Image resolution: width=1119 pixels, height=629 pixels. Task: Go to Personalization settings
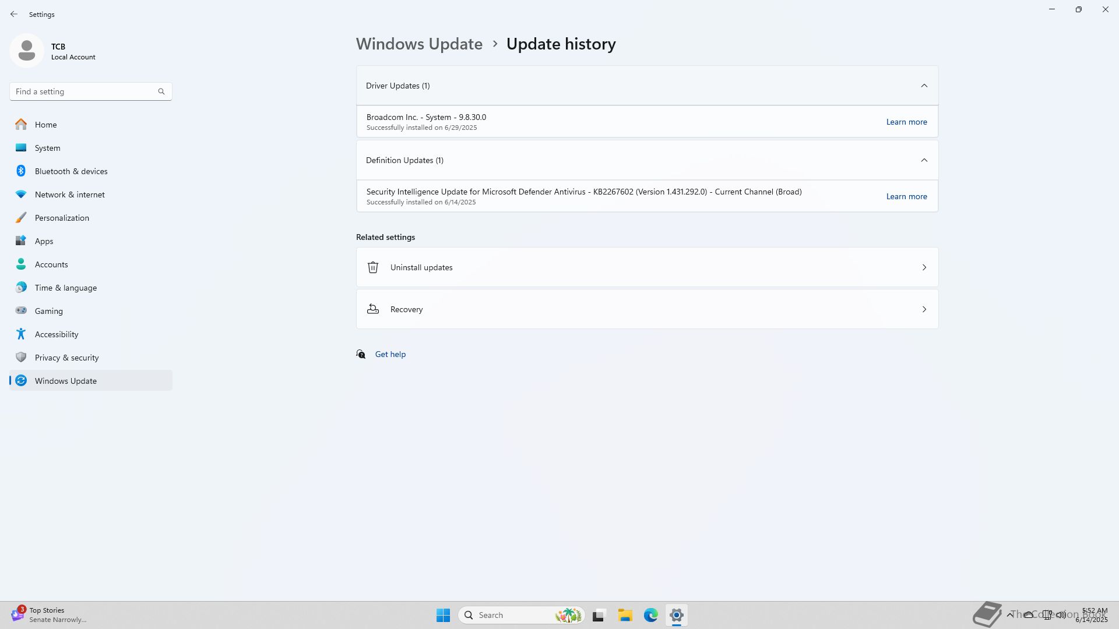pyautogui.click(x=62, y=218)
